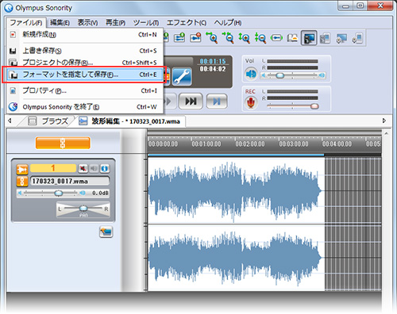Click the add track icon below track panel
Image resolution: width=397 pixels, height=314 pixels.
click(x=106, y=232)
